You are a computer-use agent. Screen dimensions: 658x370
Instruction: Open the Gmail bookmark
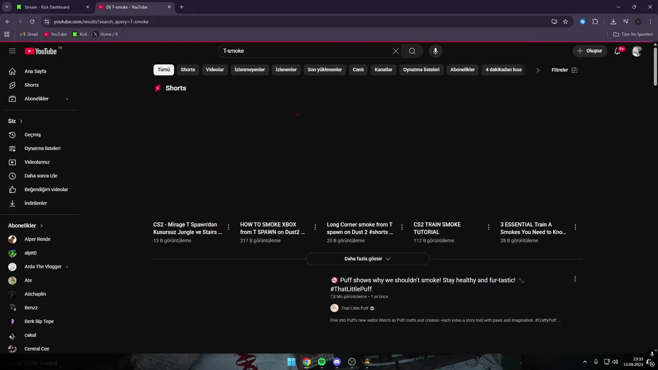point(29,34)
